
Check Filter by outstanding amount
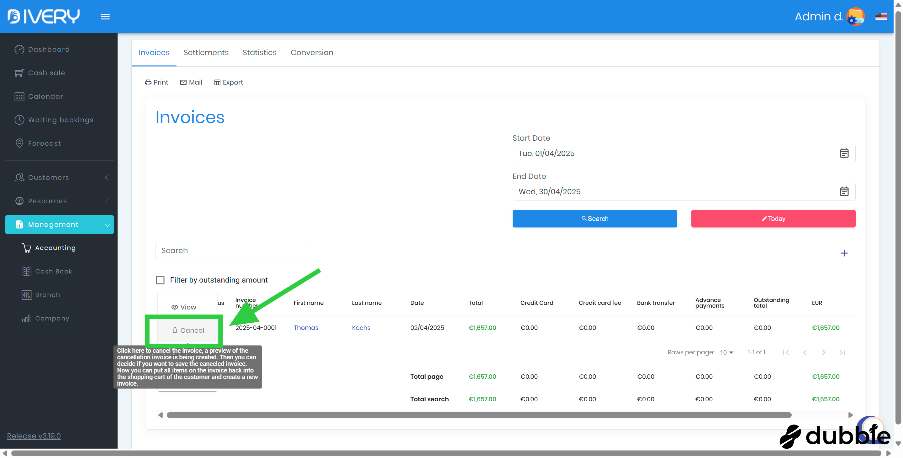point(160,280)
